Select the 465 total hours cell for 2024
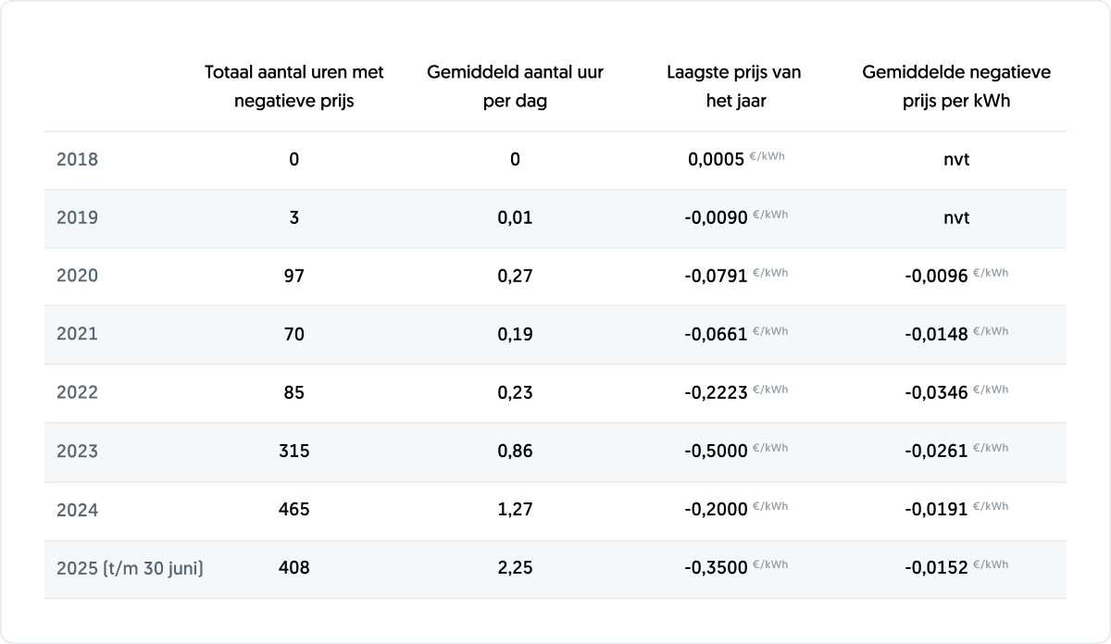 (293, 510)
